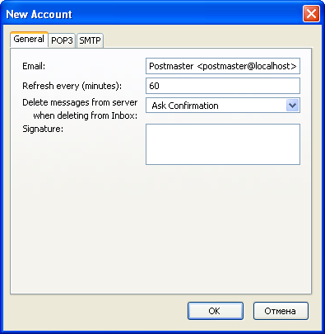
Task: Open the Ask Confirmation dropdown
Action: click(x=223, y=106)
